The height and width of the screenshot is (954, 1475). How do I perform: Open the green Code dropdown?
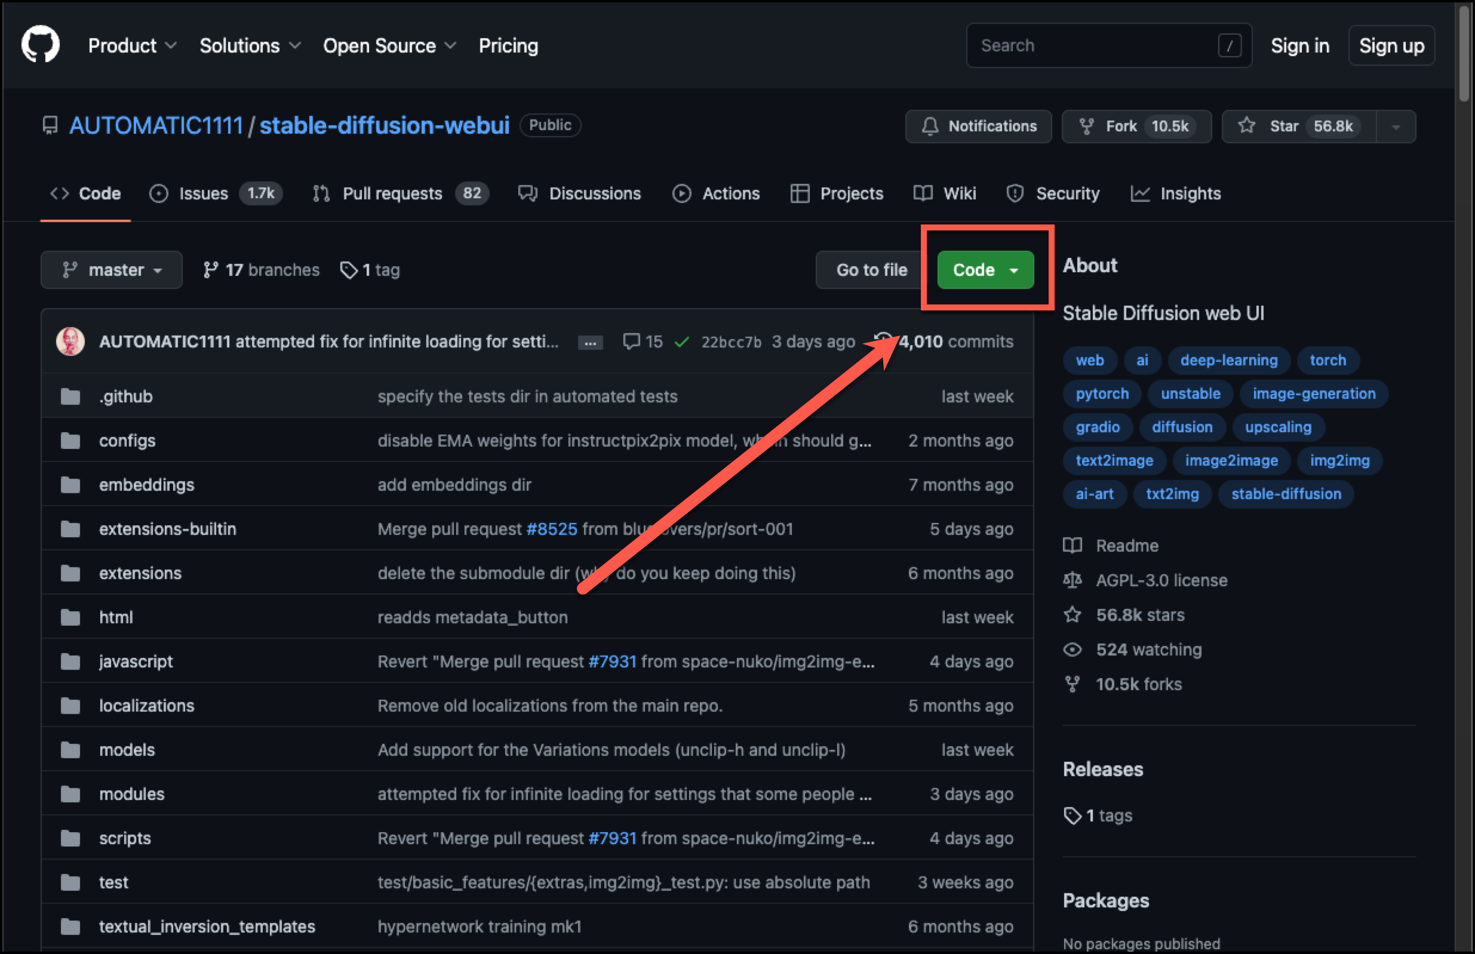click(985, 270)
